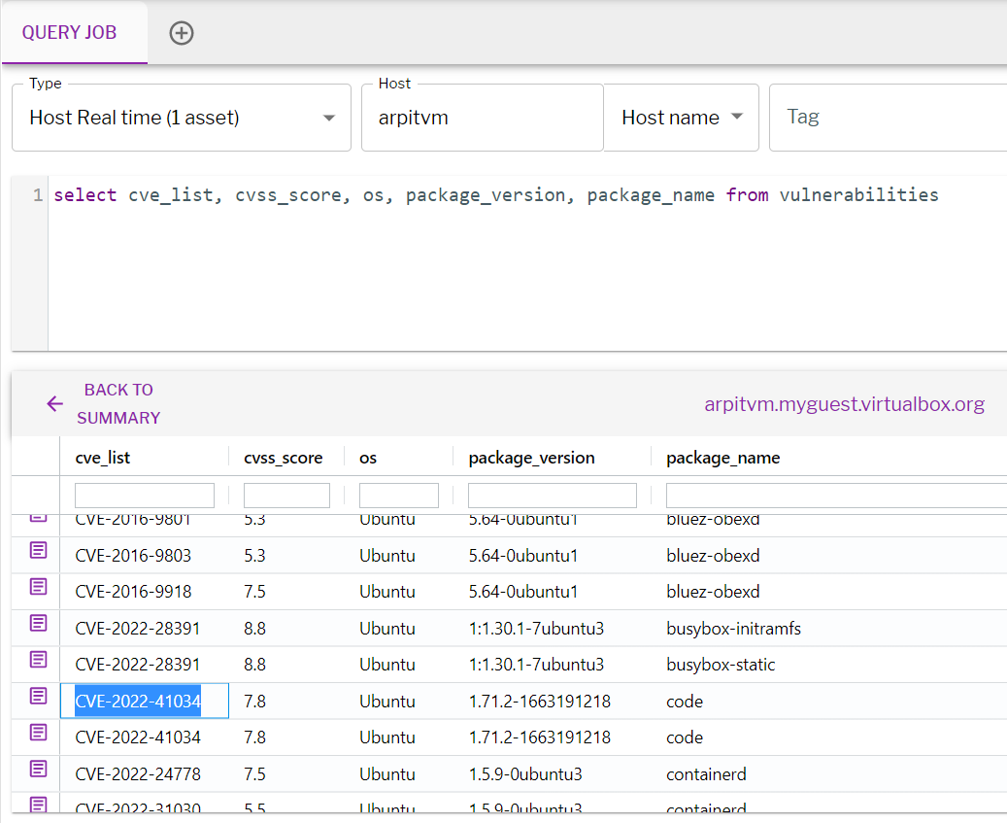Click the cvss_score column filter box
Image resolution: width=1007 pixels, height=823 pixels.
pyautogui.click(x=286, y=495)
